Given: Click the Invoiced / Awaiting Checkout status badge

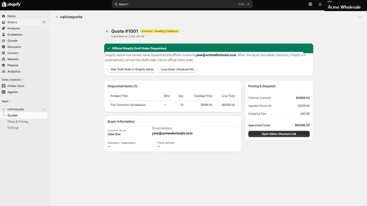Looking at the screenshot, I should tap(160, 31).
